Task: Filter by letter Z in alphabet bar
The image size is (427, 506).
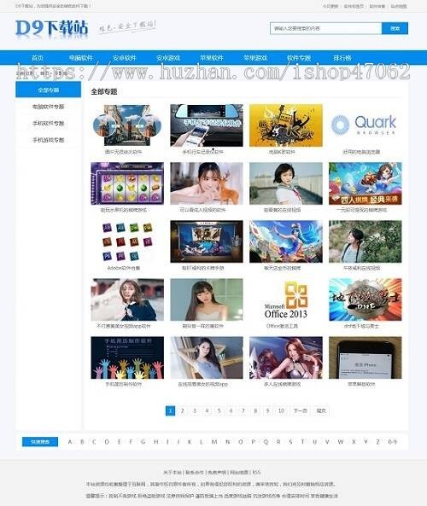Action: coord(377,442)
